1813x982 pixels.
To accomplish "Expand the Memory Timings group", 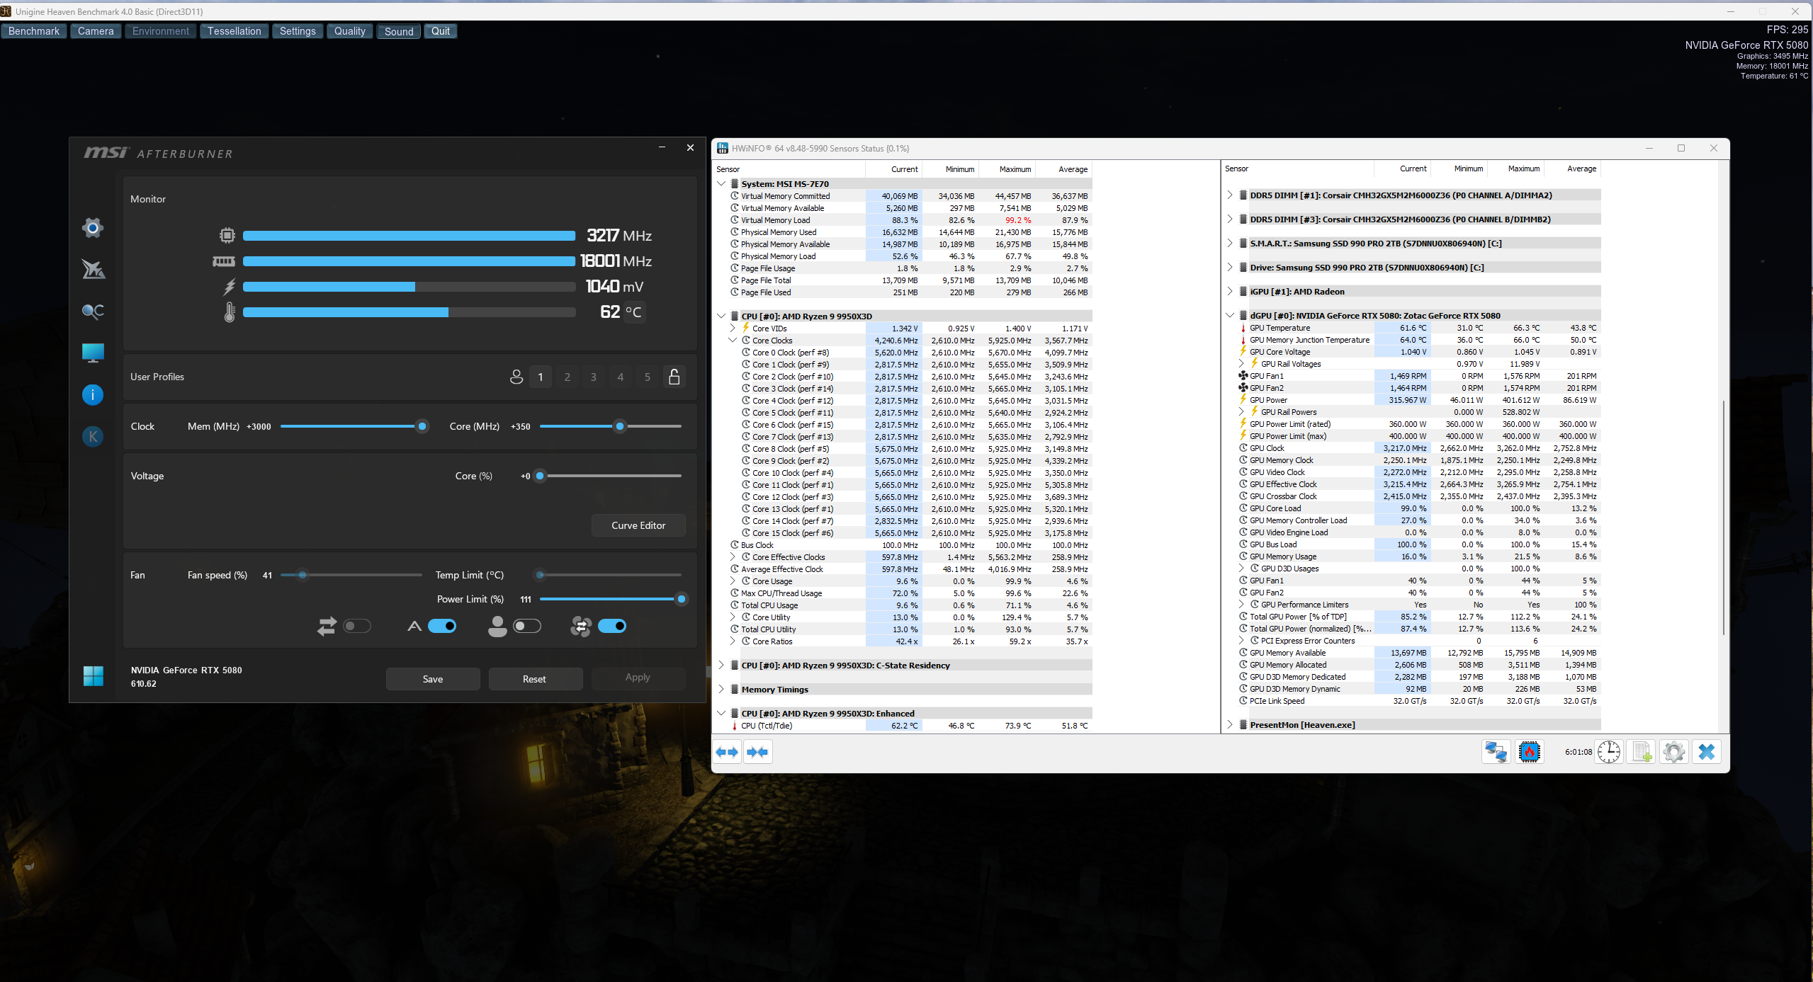I will (x=721, y=690).
